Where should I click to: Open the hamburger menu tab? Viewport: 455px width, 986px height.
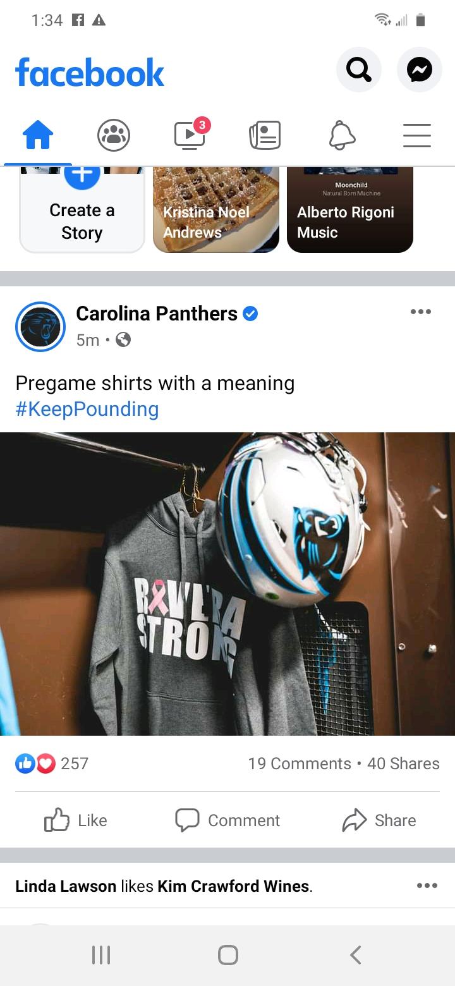[417, 135]
